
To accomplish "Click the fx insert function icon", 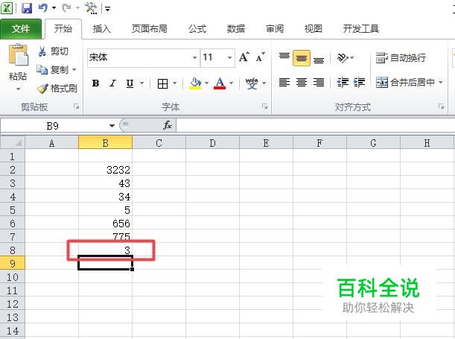I will 168,126.
